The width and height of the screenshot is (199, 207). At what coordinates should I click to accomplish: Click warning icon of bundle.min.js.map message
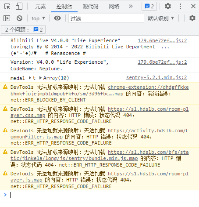click(x=5, y=152)
